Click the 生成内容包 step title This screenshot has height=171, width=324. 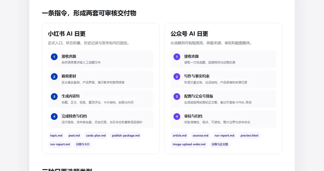coord(71,96)
